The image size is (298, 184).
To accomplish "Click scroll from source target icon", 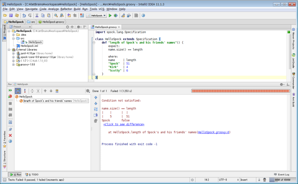I will pyautogui.click(x=67, y=27).
